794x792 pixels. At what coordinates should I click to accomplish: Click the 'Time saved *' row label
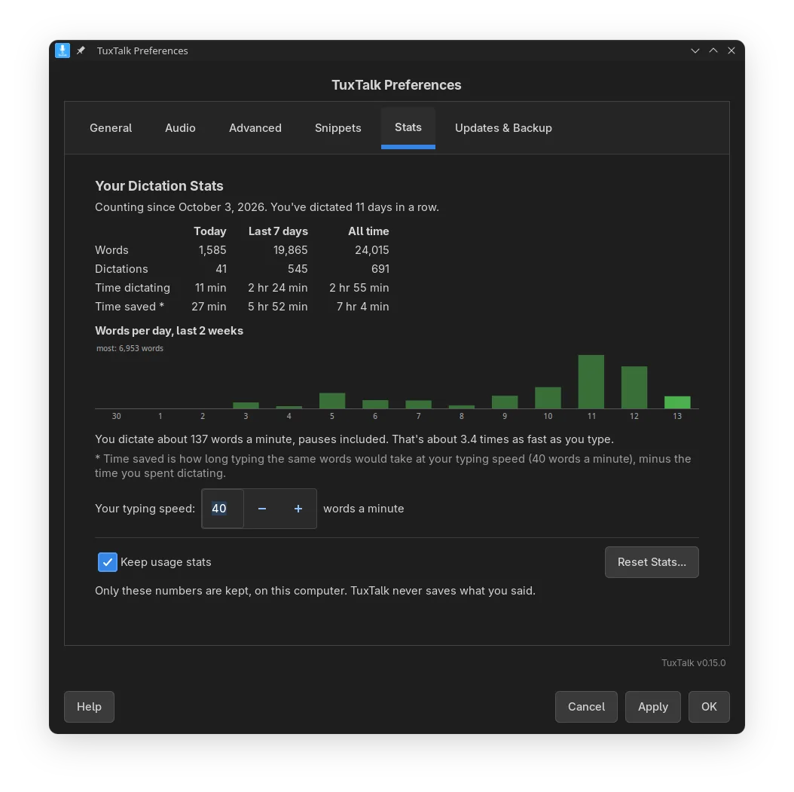point(130,307)
